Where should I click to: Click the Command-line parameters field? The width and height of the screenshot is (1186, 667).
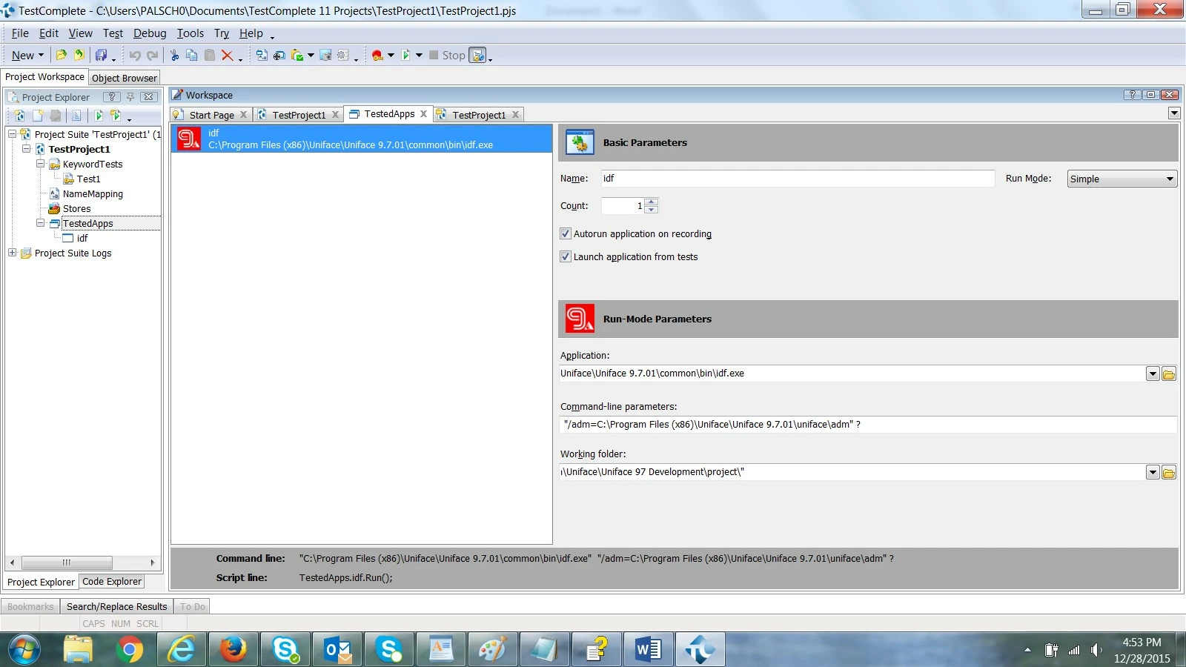[x=868, y=424]
